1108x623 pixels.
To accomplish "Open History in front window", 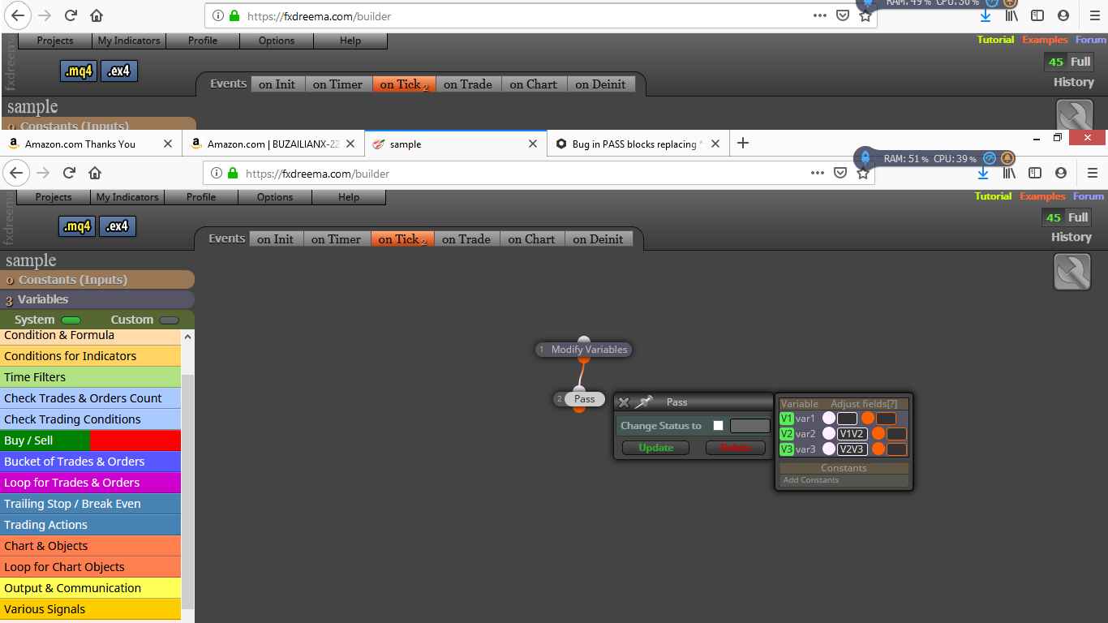I will click(1071, 237).
